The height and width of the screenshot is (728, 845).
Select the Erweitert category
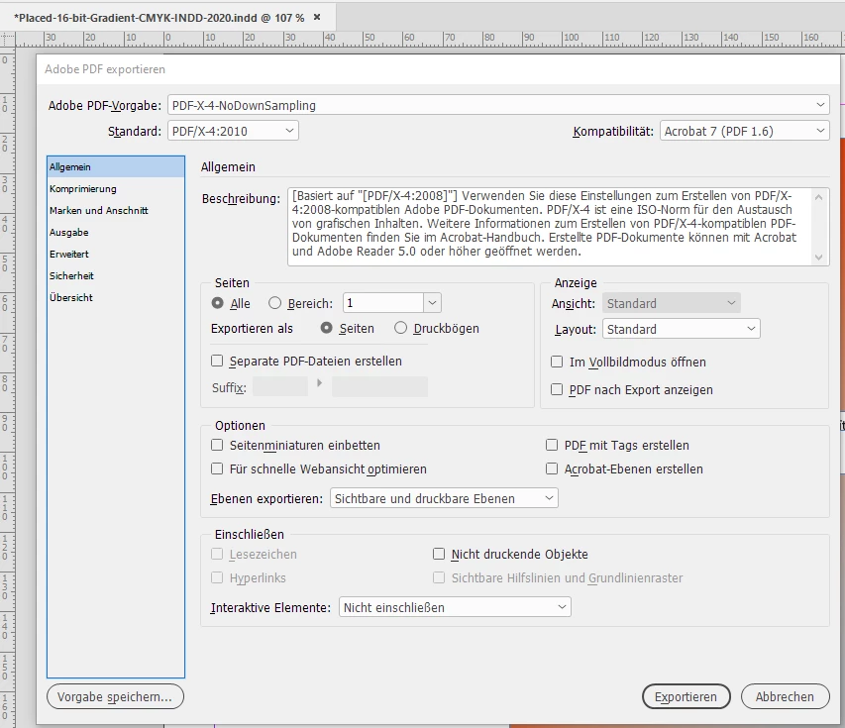click(x=116, y=254)
